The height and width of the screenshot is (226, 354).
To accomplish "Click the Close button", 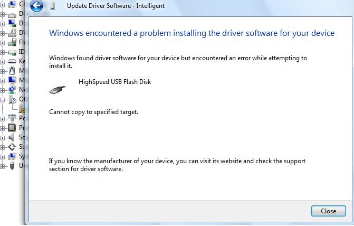I will [x=329, y=211].
